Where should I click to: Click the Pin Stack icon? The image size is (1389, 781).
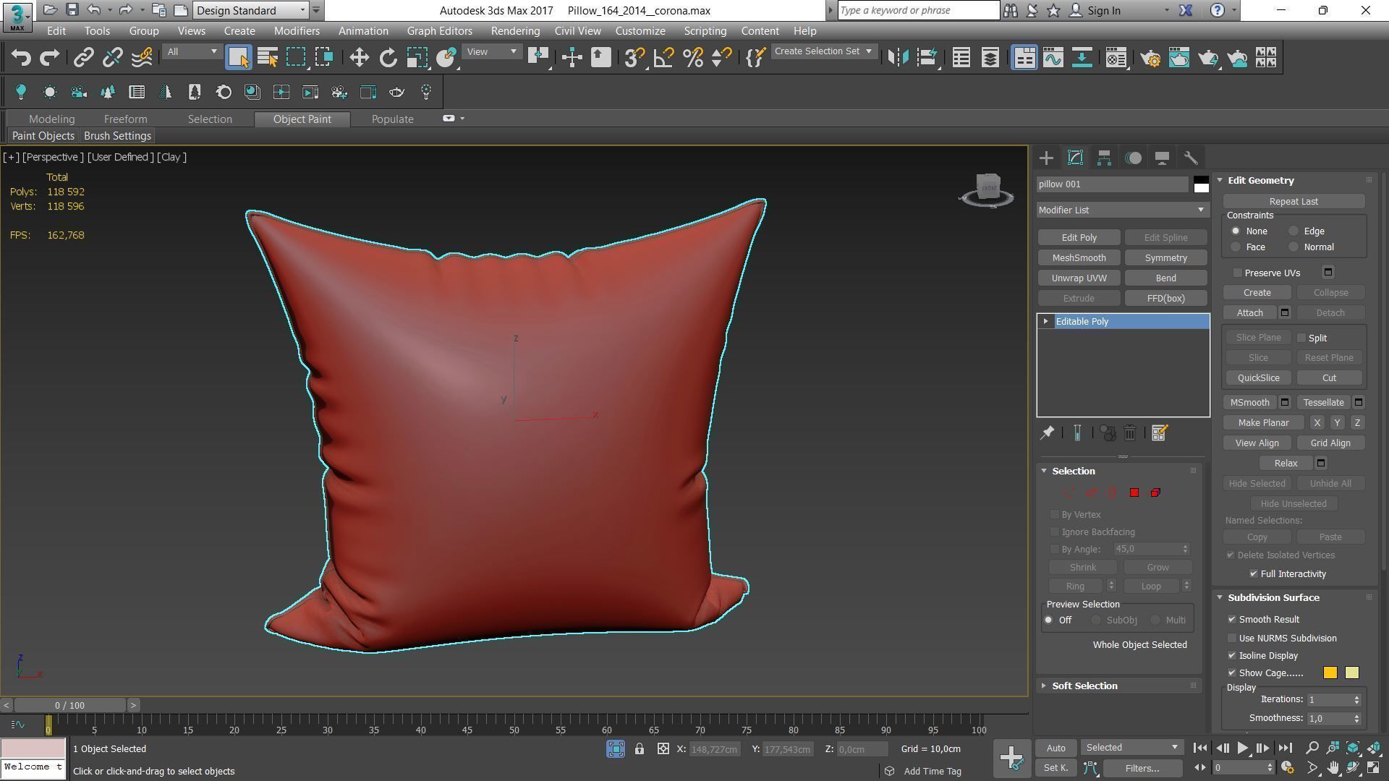pyautogui.click(x=1047, y=433)
